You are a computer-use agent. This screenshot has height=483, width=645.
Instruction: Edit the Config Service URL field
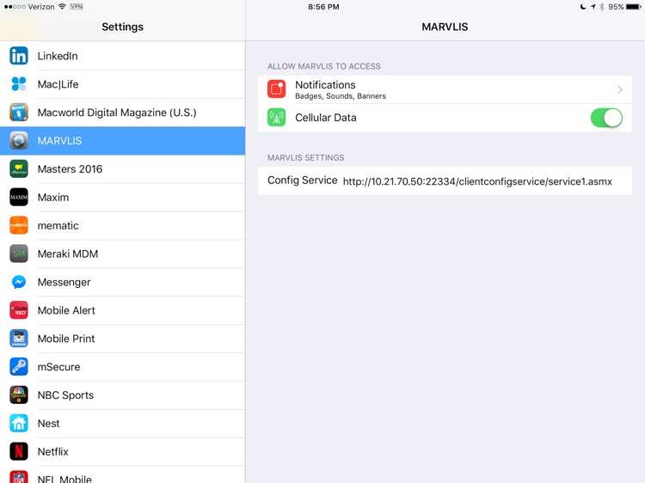(x=477, y=181)
